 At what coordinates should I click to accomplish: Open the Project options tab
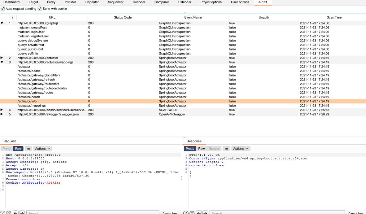coord(211,2)
